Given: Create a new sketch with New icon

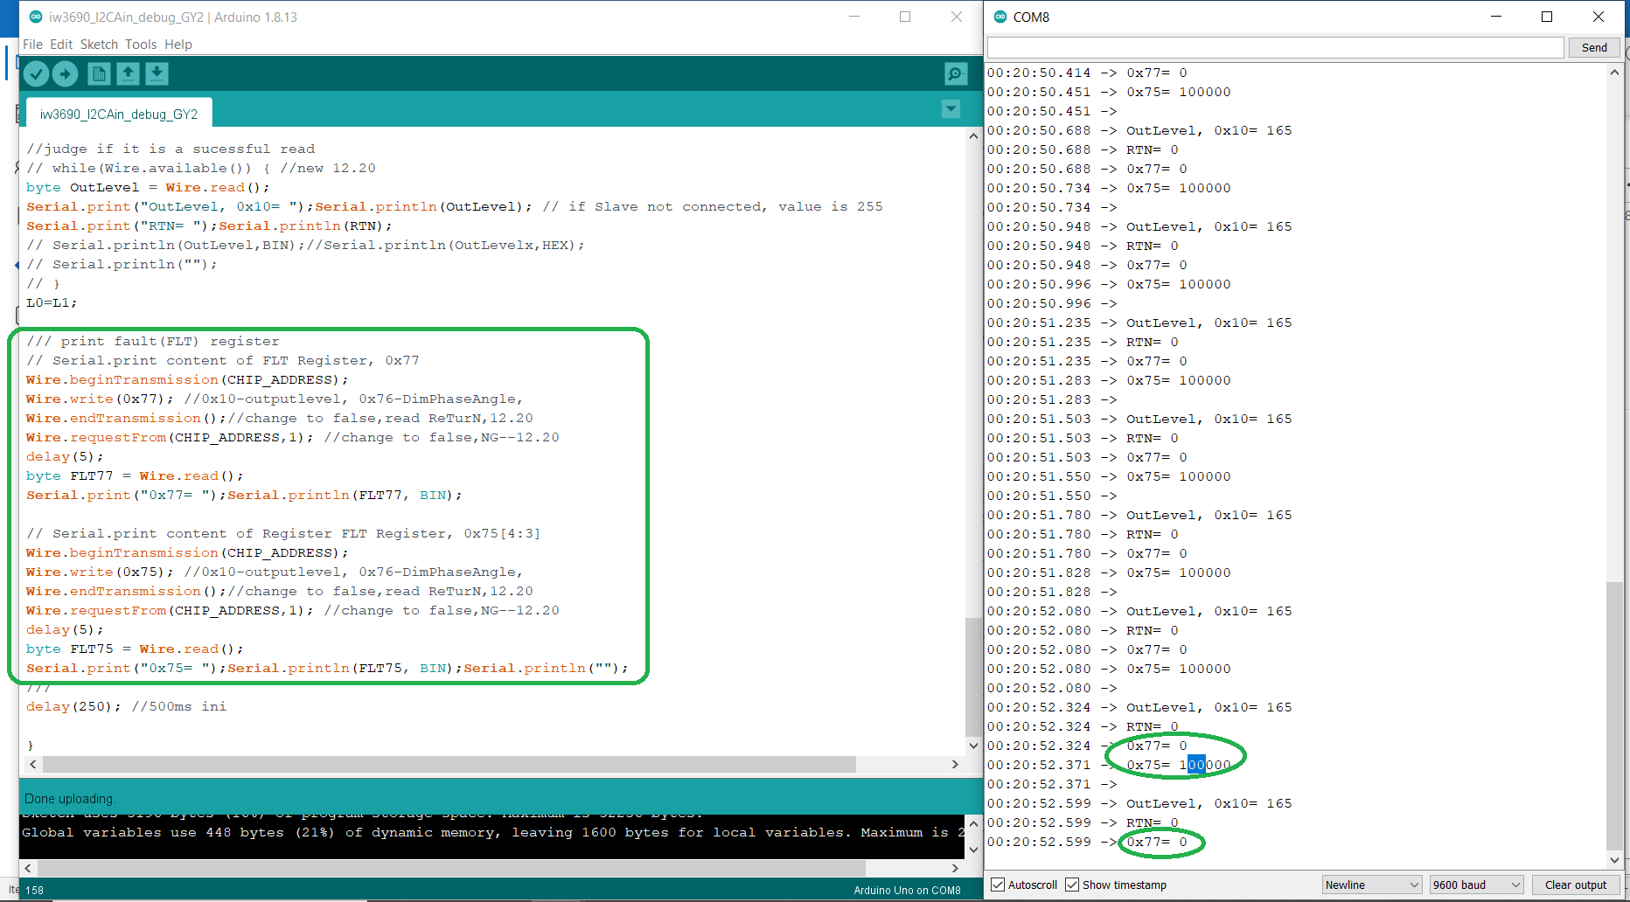Looking at the screenshot, I should pos(99,74).
